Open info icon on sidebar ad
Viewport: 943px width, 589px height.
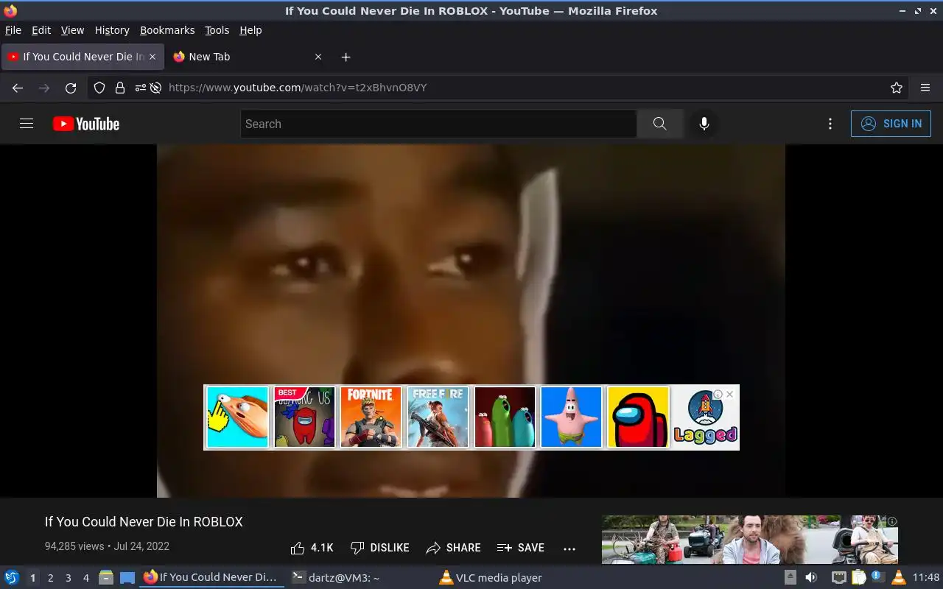point(892,521)
